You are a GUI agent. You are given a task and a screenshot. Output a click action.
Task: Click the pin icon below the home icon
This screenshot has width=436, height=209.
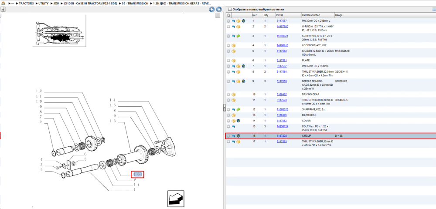tap(3, 9)
